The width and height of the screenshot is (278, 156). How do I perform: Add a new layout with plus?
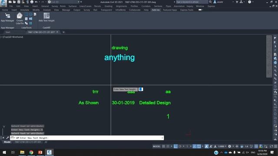pyautogui.click(x=46, y=142)
